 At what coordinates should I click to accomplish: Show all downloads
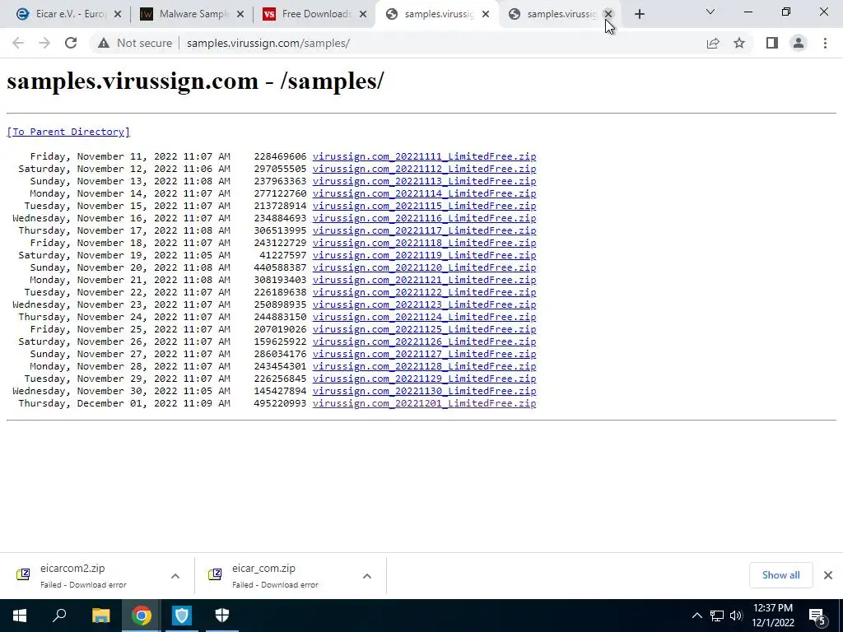pyautogui.click(x=780, y=575)
